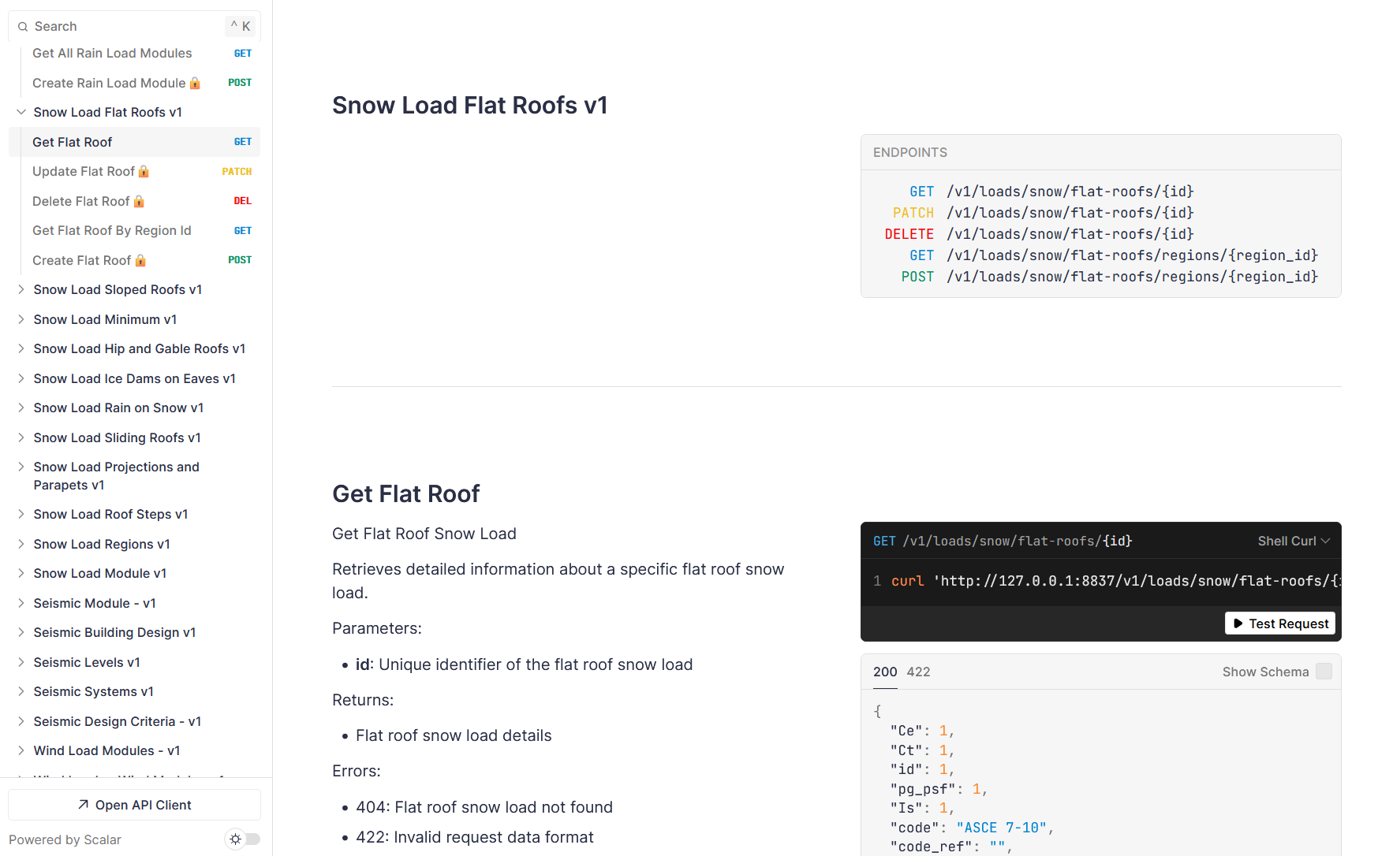Click the POST badge beside Create Flat Roof
This screenshot has height=856, width=1393.
[x=239, y=260]
